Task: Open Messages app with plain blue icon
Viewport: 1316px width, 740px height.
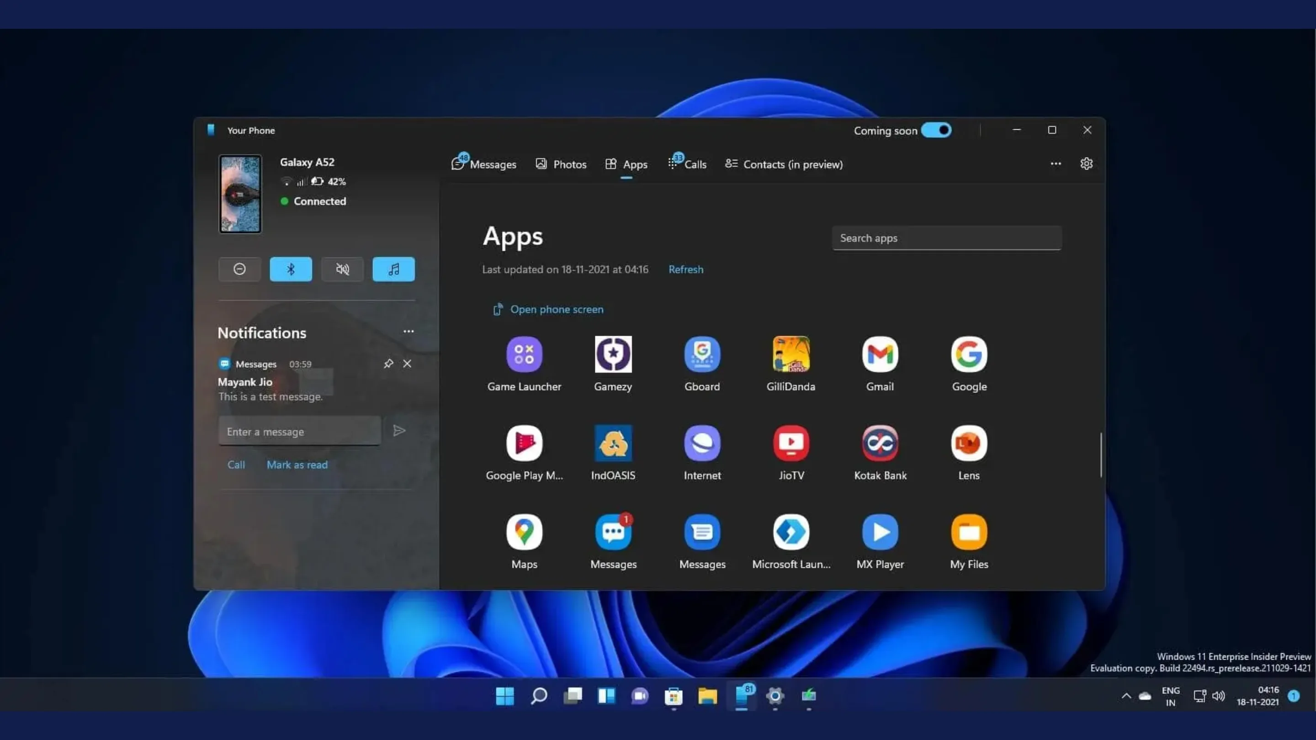Action: [x=702, y=541]
